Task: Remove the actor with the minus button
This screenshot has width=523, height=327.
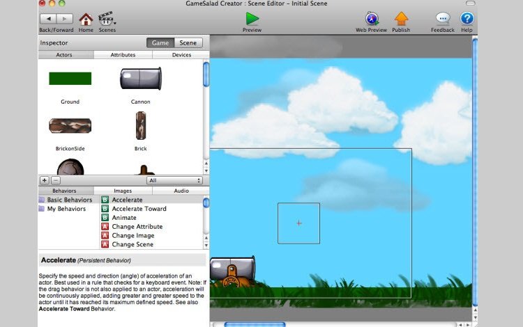Action: tap(56, 180)
